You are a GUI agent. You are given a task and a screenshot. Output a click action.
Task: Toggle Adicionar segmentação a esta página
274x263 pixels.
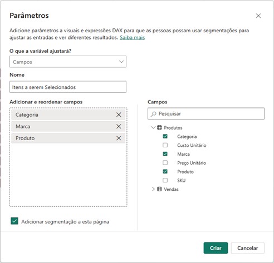coord(14,221)
